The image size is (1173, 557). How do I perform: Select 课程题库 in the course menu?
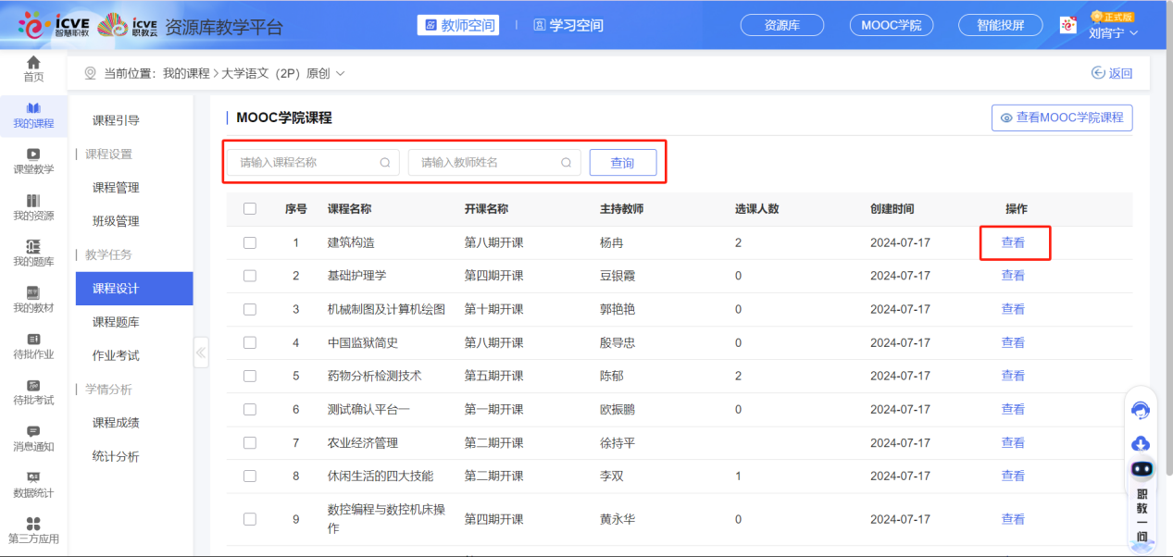[116, 322]
